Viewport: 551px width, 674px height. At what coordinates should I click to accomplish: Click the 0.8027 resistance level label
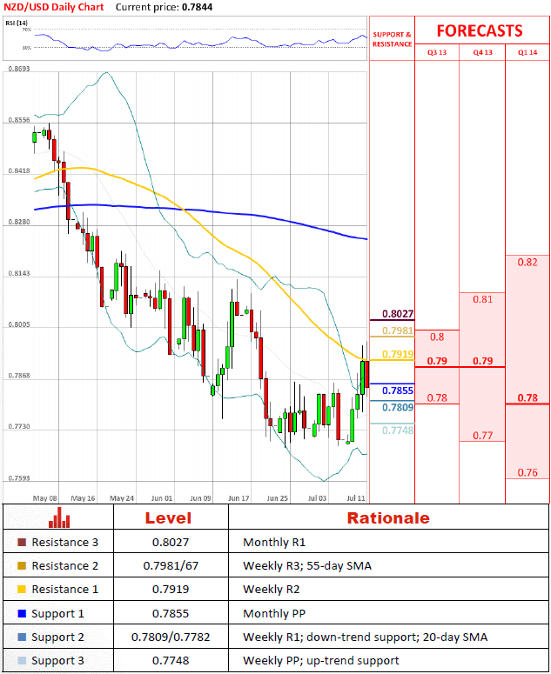(398, 314)
